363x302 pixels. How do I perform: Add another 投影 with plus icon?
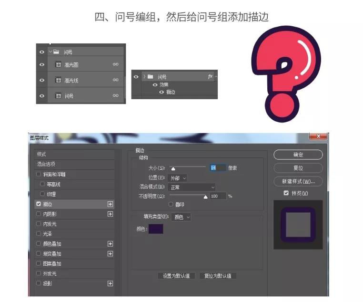pyautogui.click(x=110, y=283)
